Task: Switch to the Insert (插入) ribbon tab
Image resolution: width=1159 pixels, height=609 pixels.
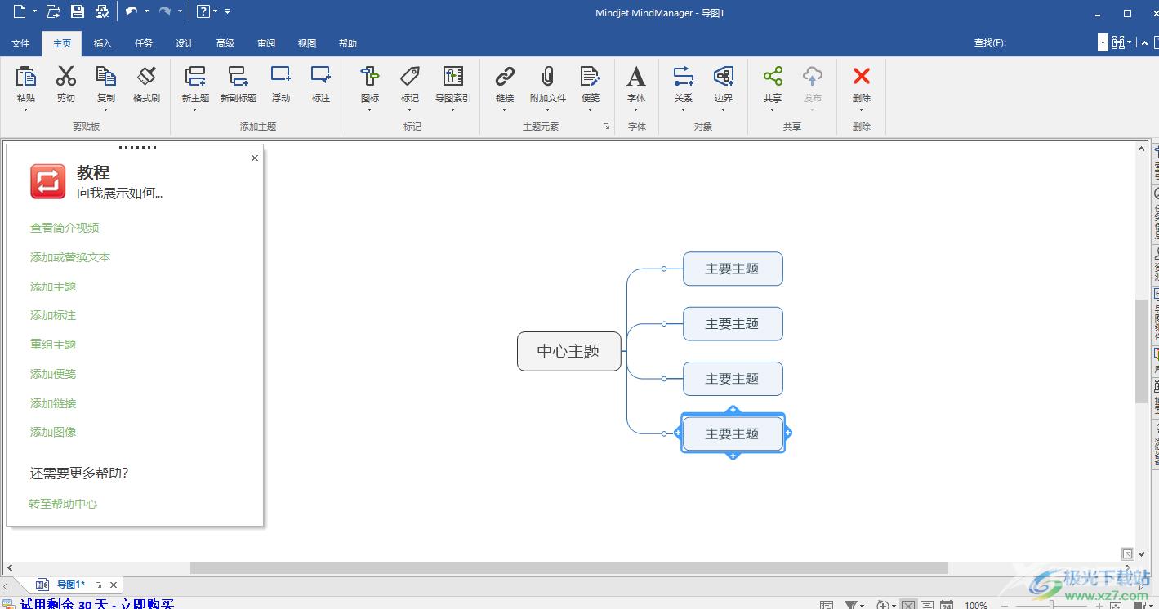Action: tap(103, 43)
